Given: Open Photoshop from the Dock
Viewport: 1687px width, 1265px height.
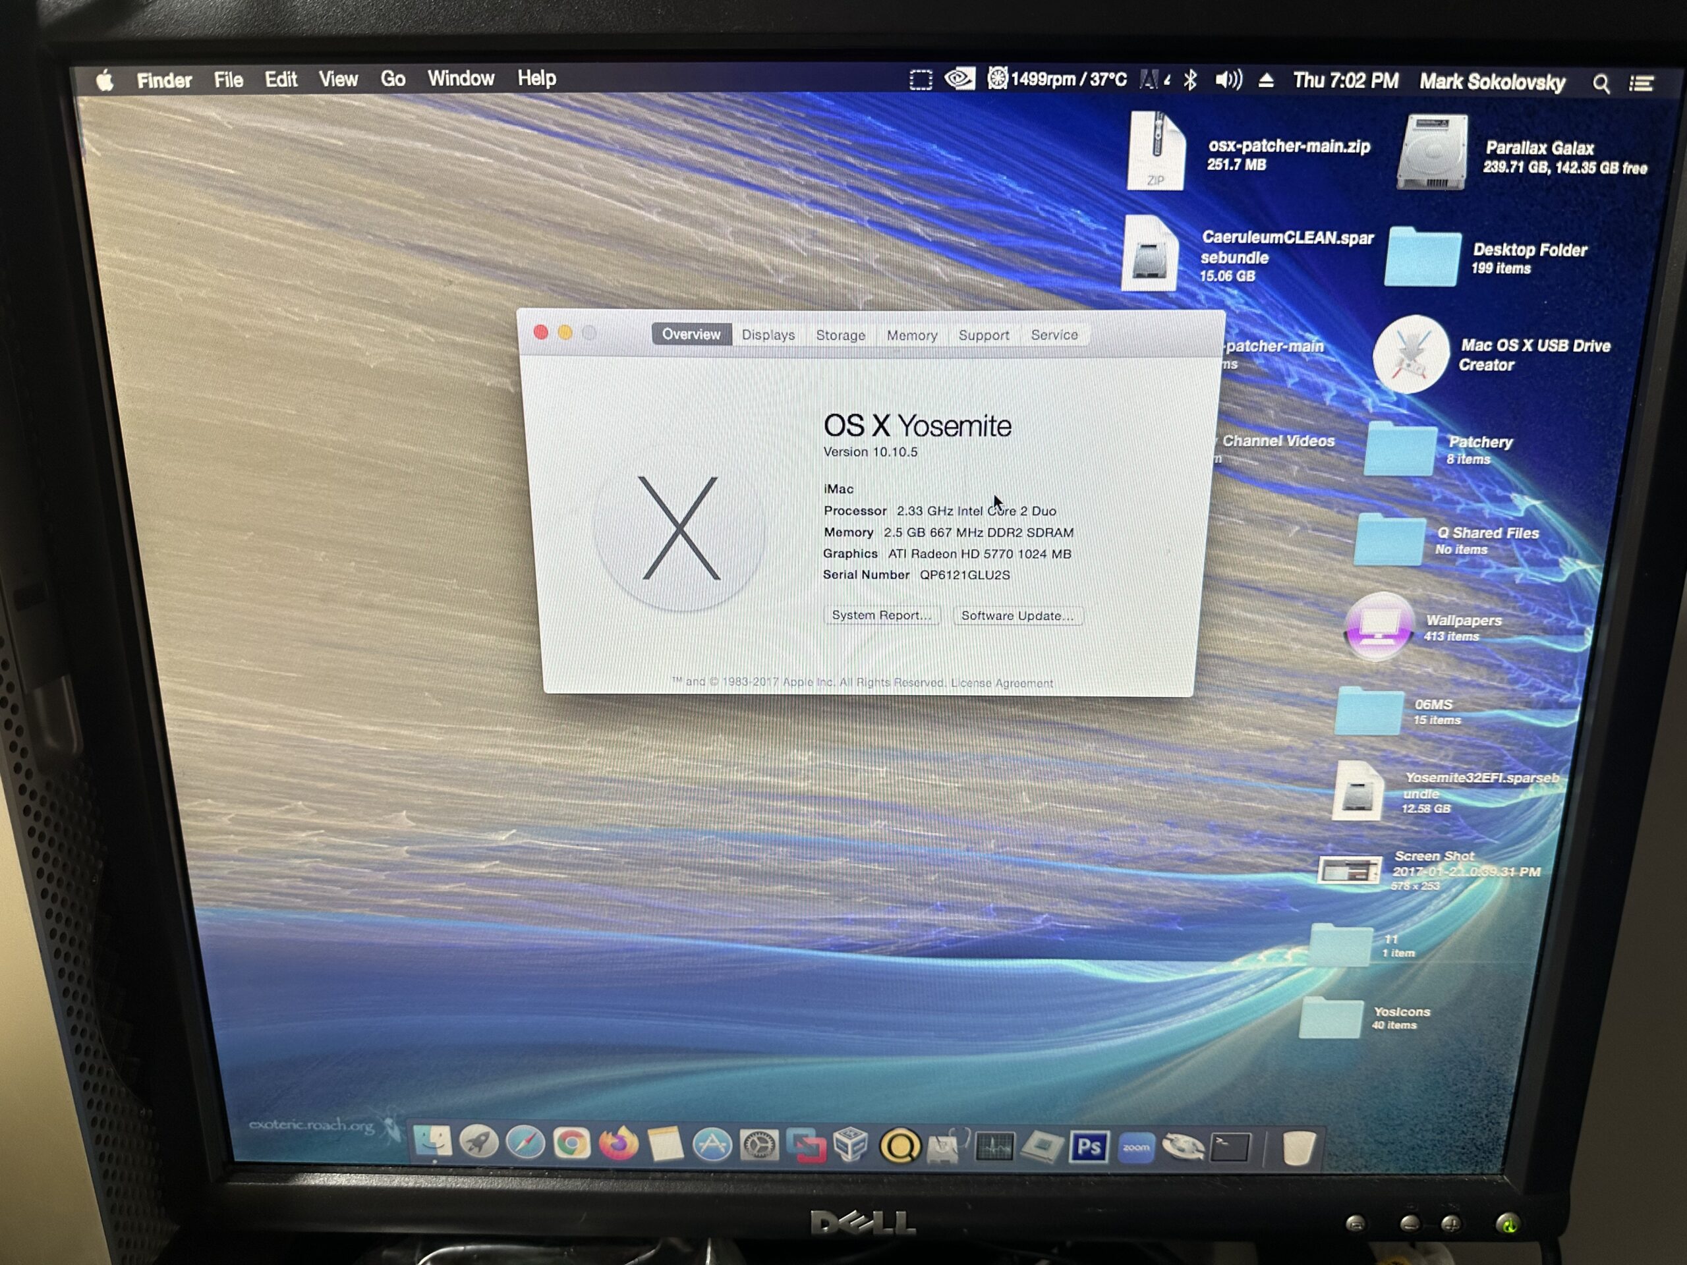Looking at the screenshot, I should 1089,1147.
